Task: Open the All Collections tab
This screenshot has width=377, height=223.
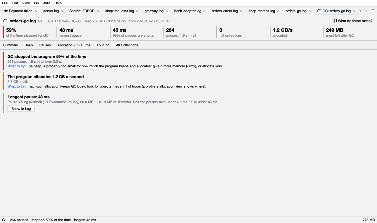Action: click(127, 45)
